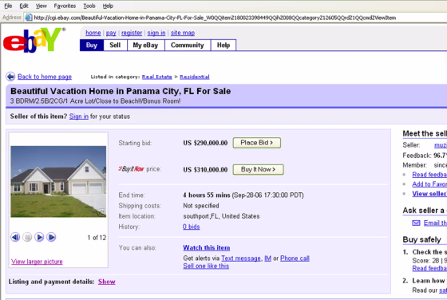Click the register link
447x300 pixels.
coord(132,33)
